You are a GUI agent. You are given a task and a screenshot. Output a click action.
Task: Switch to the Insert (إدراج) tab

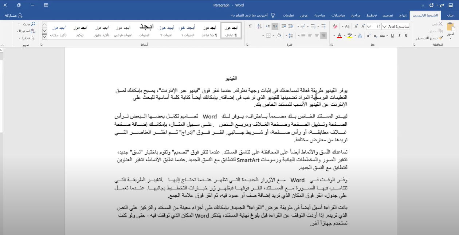click(x=403, y=15)
